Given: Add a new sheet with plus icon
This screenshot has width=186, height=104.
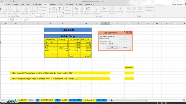Looking at the screenshot, I should pyautogui.click(x=111, y=100).
